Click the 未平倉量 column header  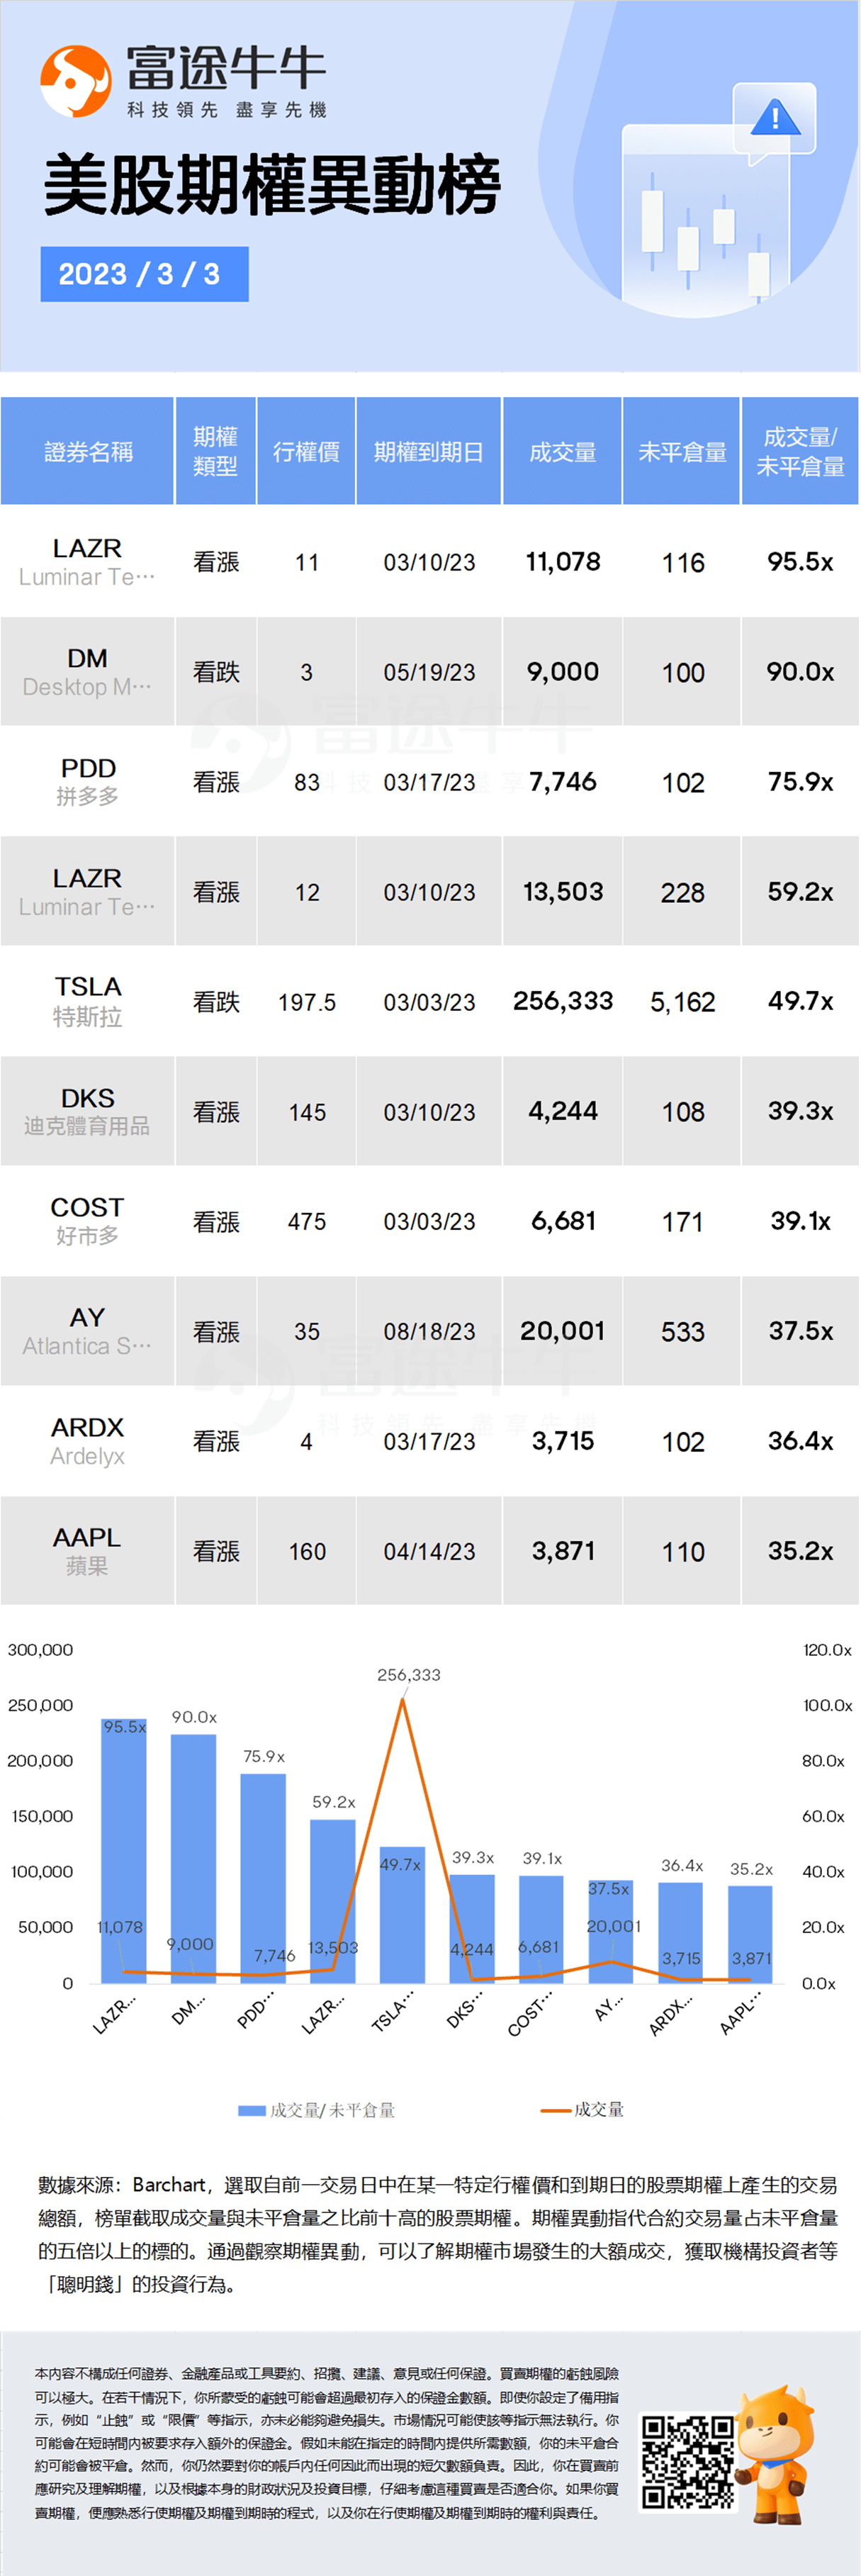pyautogui.click(x=682, y=452)
